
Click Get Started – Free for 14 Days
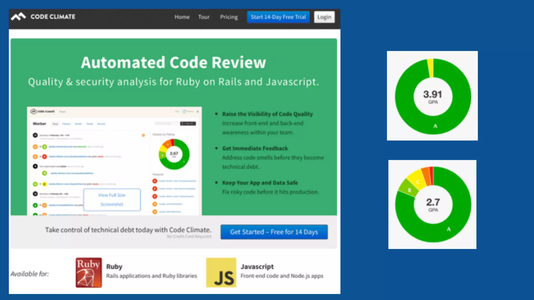(274, 232)
